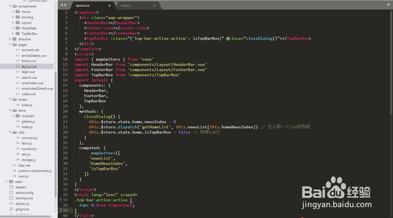Click the sidebar horizontal scrollbar
The width and height of the screenshot is (393, 218).
[x=25, y=216]
